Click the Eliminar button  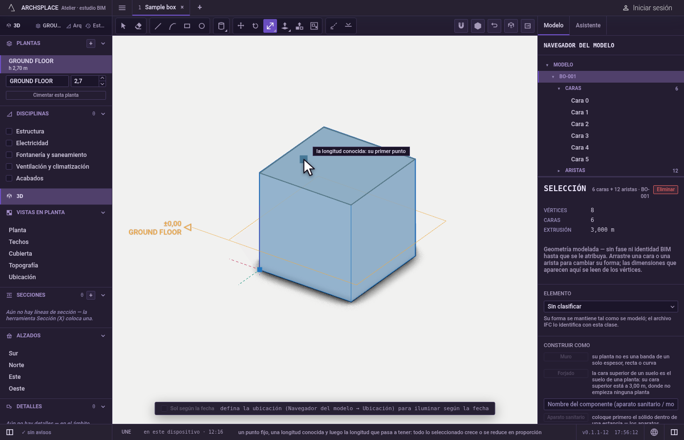click(x=665, y=190)
